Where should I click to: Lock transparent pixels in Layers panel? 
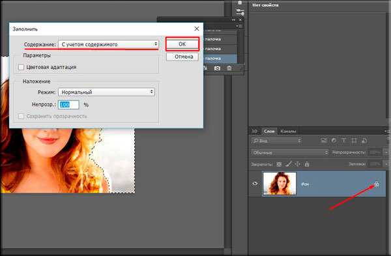[279, 164]
